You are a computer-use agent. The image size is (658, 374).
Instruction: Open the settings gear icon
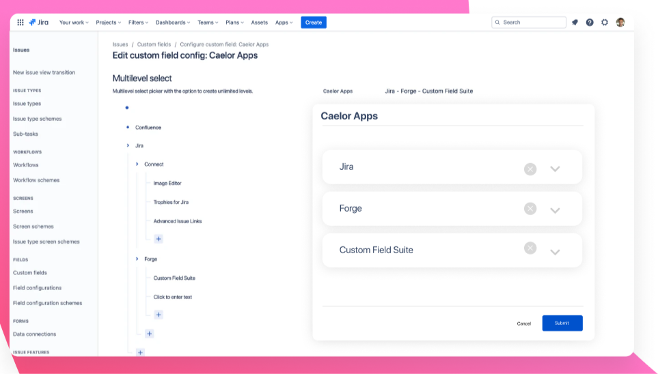click(x=604, y=23)
